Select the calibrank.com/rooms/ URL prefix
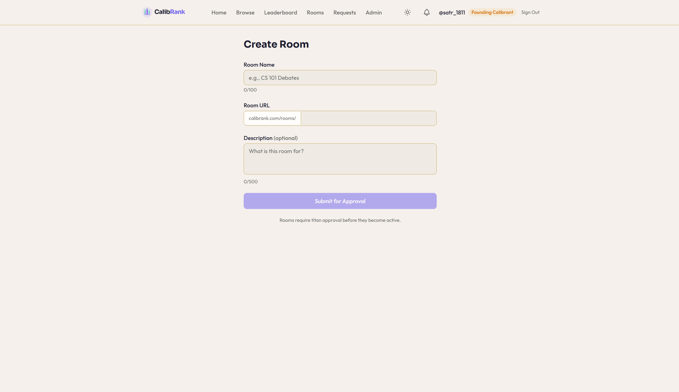Screen dimensions: 679x392 click(x=272, y=118)
